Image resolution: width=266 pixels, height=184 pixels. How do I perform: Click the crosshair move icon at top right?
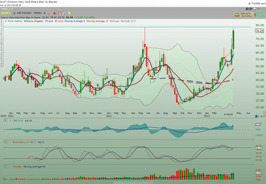point(258,9)
